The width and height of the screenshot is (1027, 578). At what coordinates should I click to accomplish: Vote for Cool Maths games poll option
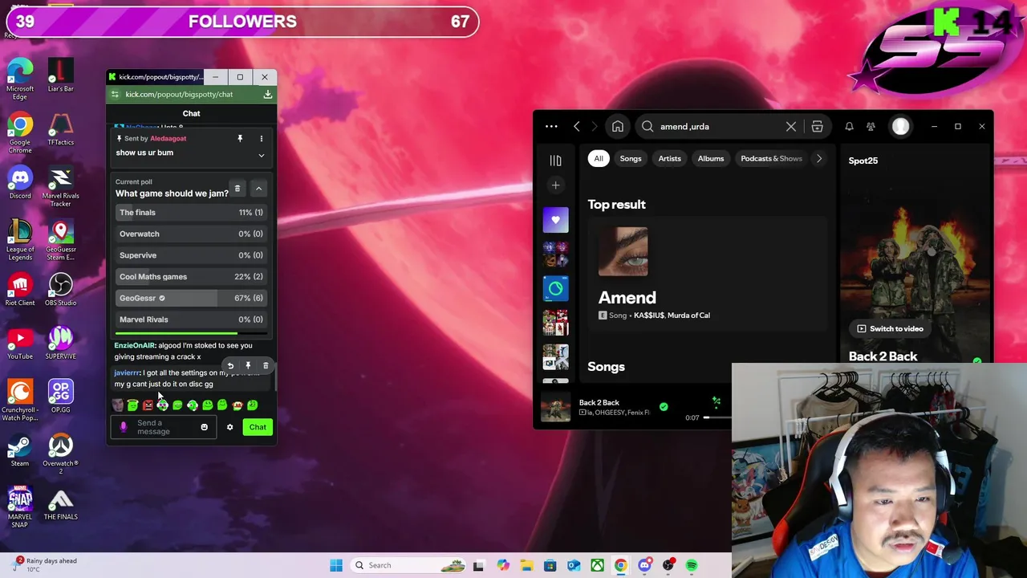[x=191, y=277]
